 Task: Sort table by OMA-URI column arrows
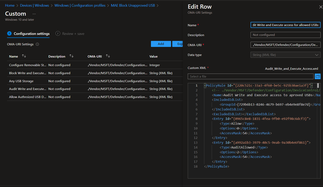point(108,56)
